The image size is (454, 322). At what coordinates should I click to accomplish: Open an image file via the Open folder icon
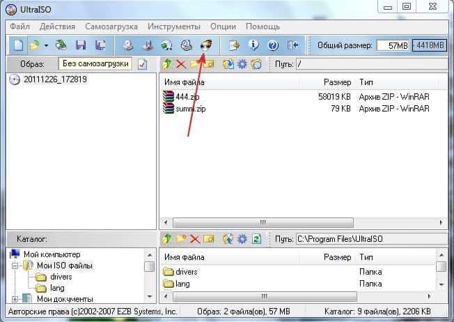35,45
